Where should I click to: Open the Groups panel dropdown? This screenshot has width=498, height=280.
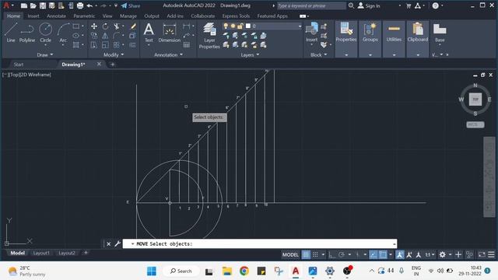coord(370,55)
